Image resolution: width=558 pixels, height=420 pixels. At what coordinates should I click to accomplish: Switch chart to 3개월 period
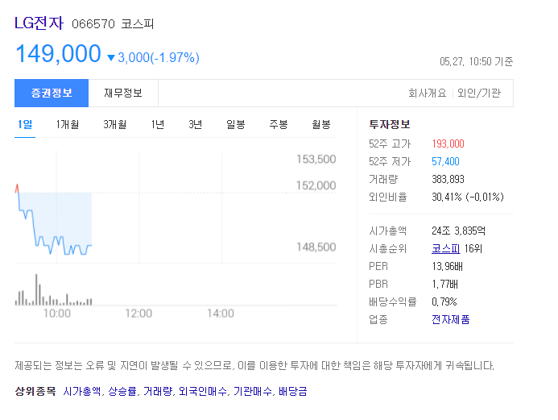point(114,124)
